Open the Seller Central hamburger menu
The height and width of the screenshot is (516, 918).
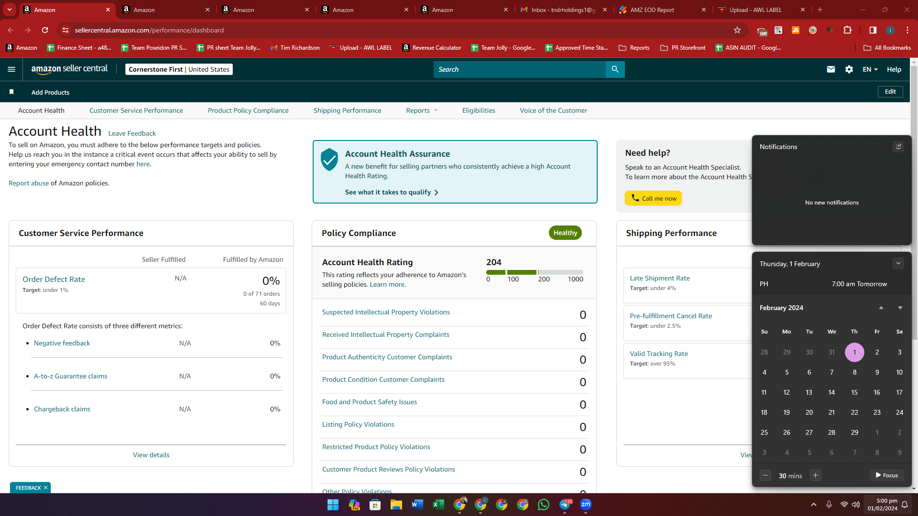pyautogui.click(x=11, y=69)
